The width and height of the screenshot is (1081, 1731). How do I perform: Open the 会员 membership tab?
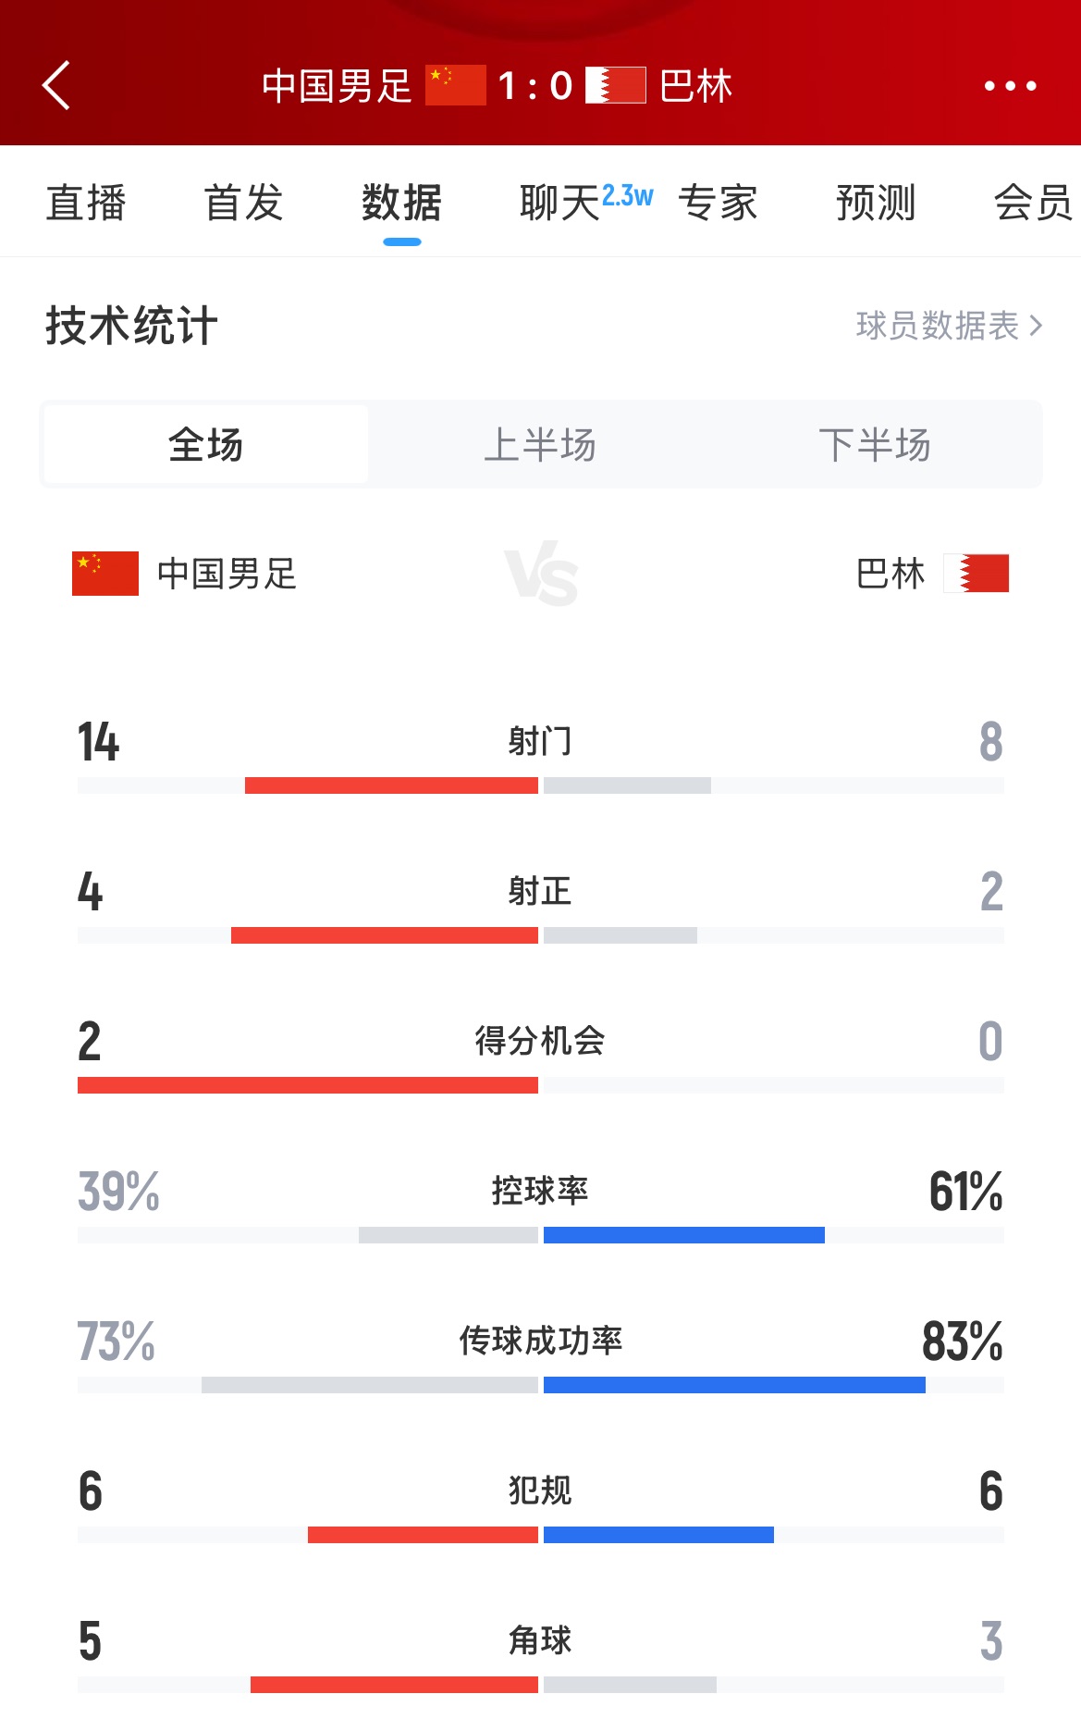coord(1033,203)
